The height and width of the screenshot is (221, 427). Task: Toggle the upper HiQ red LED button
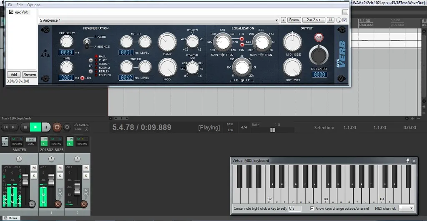coord(242,39)
